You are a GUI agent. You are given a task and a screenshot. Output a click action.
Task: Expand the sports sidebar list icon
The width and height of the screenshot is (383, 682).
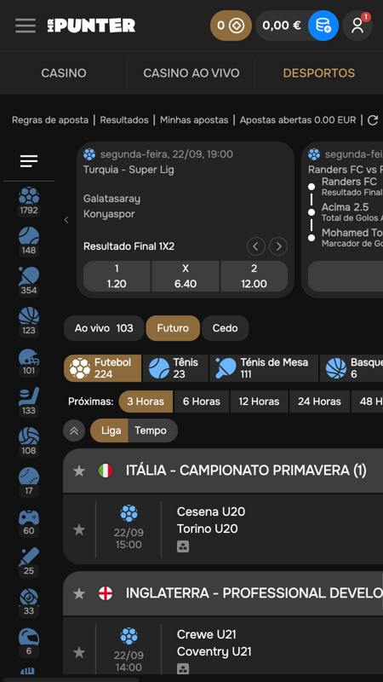[x=29, y=161]
